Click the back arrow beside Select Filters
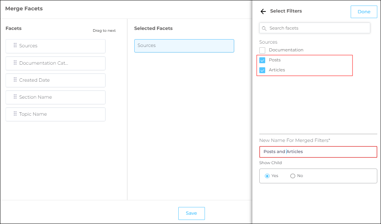The image size is (381, 224). pyautogui.click(x=263, y=11)
